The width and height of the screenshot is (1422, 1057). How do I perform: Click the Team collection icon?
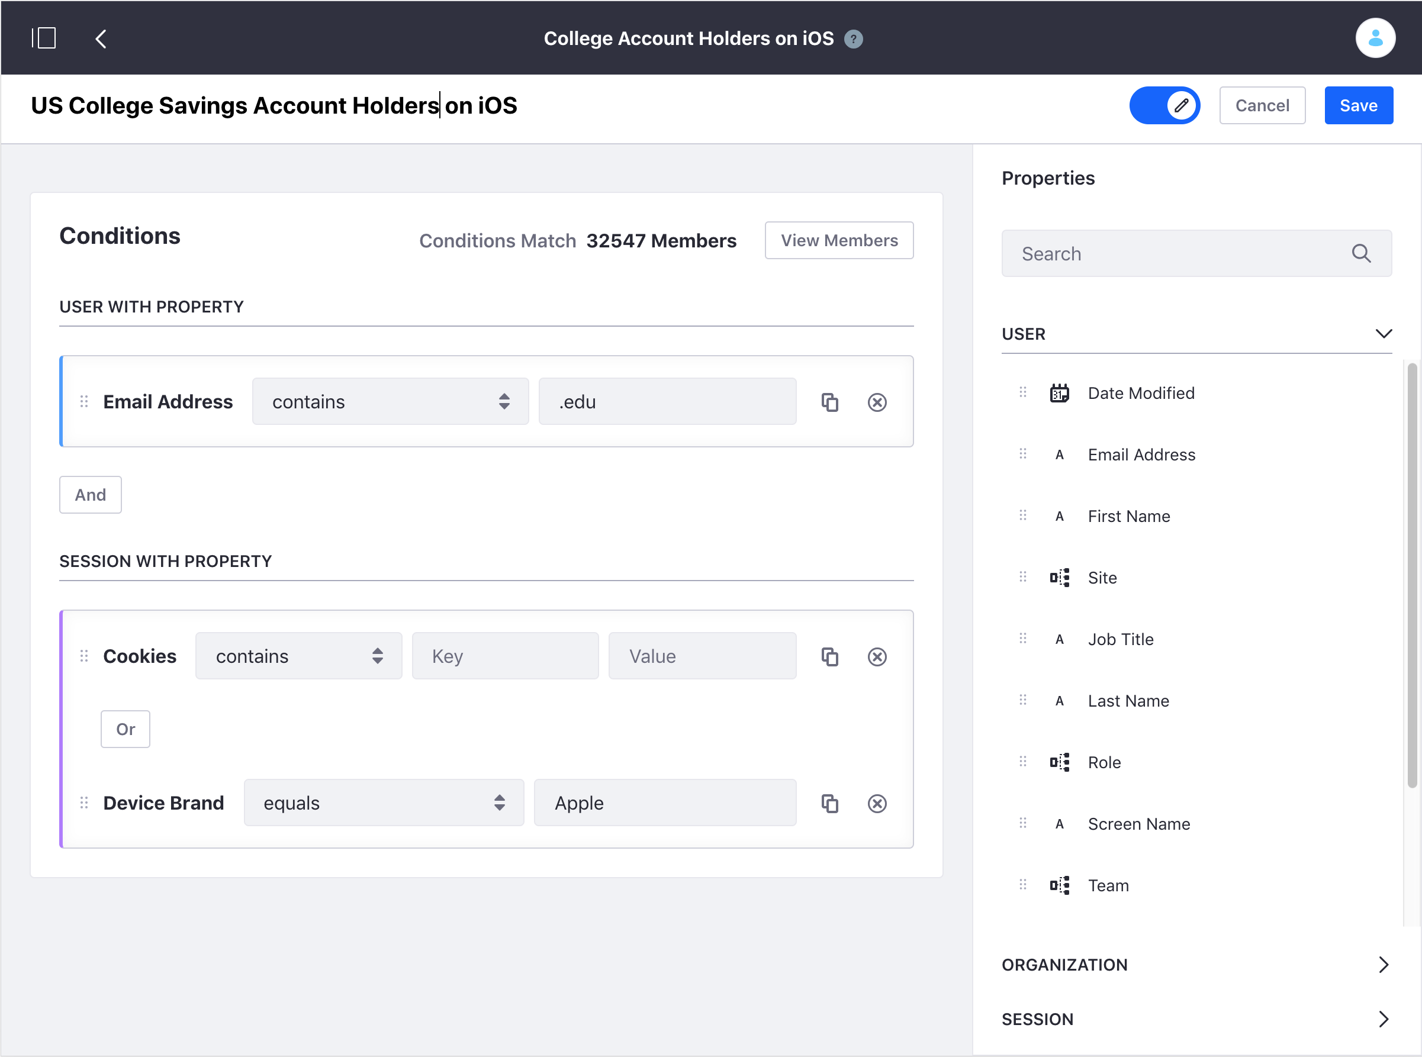coord(1059,885)
